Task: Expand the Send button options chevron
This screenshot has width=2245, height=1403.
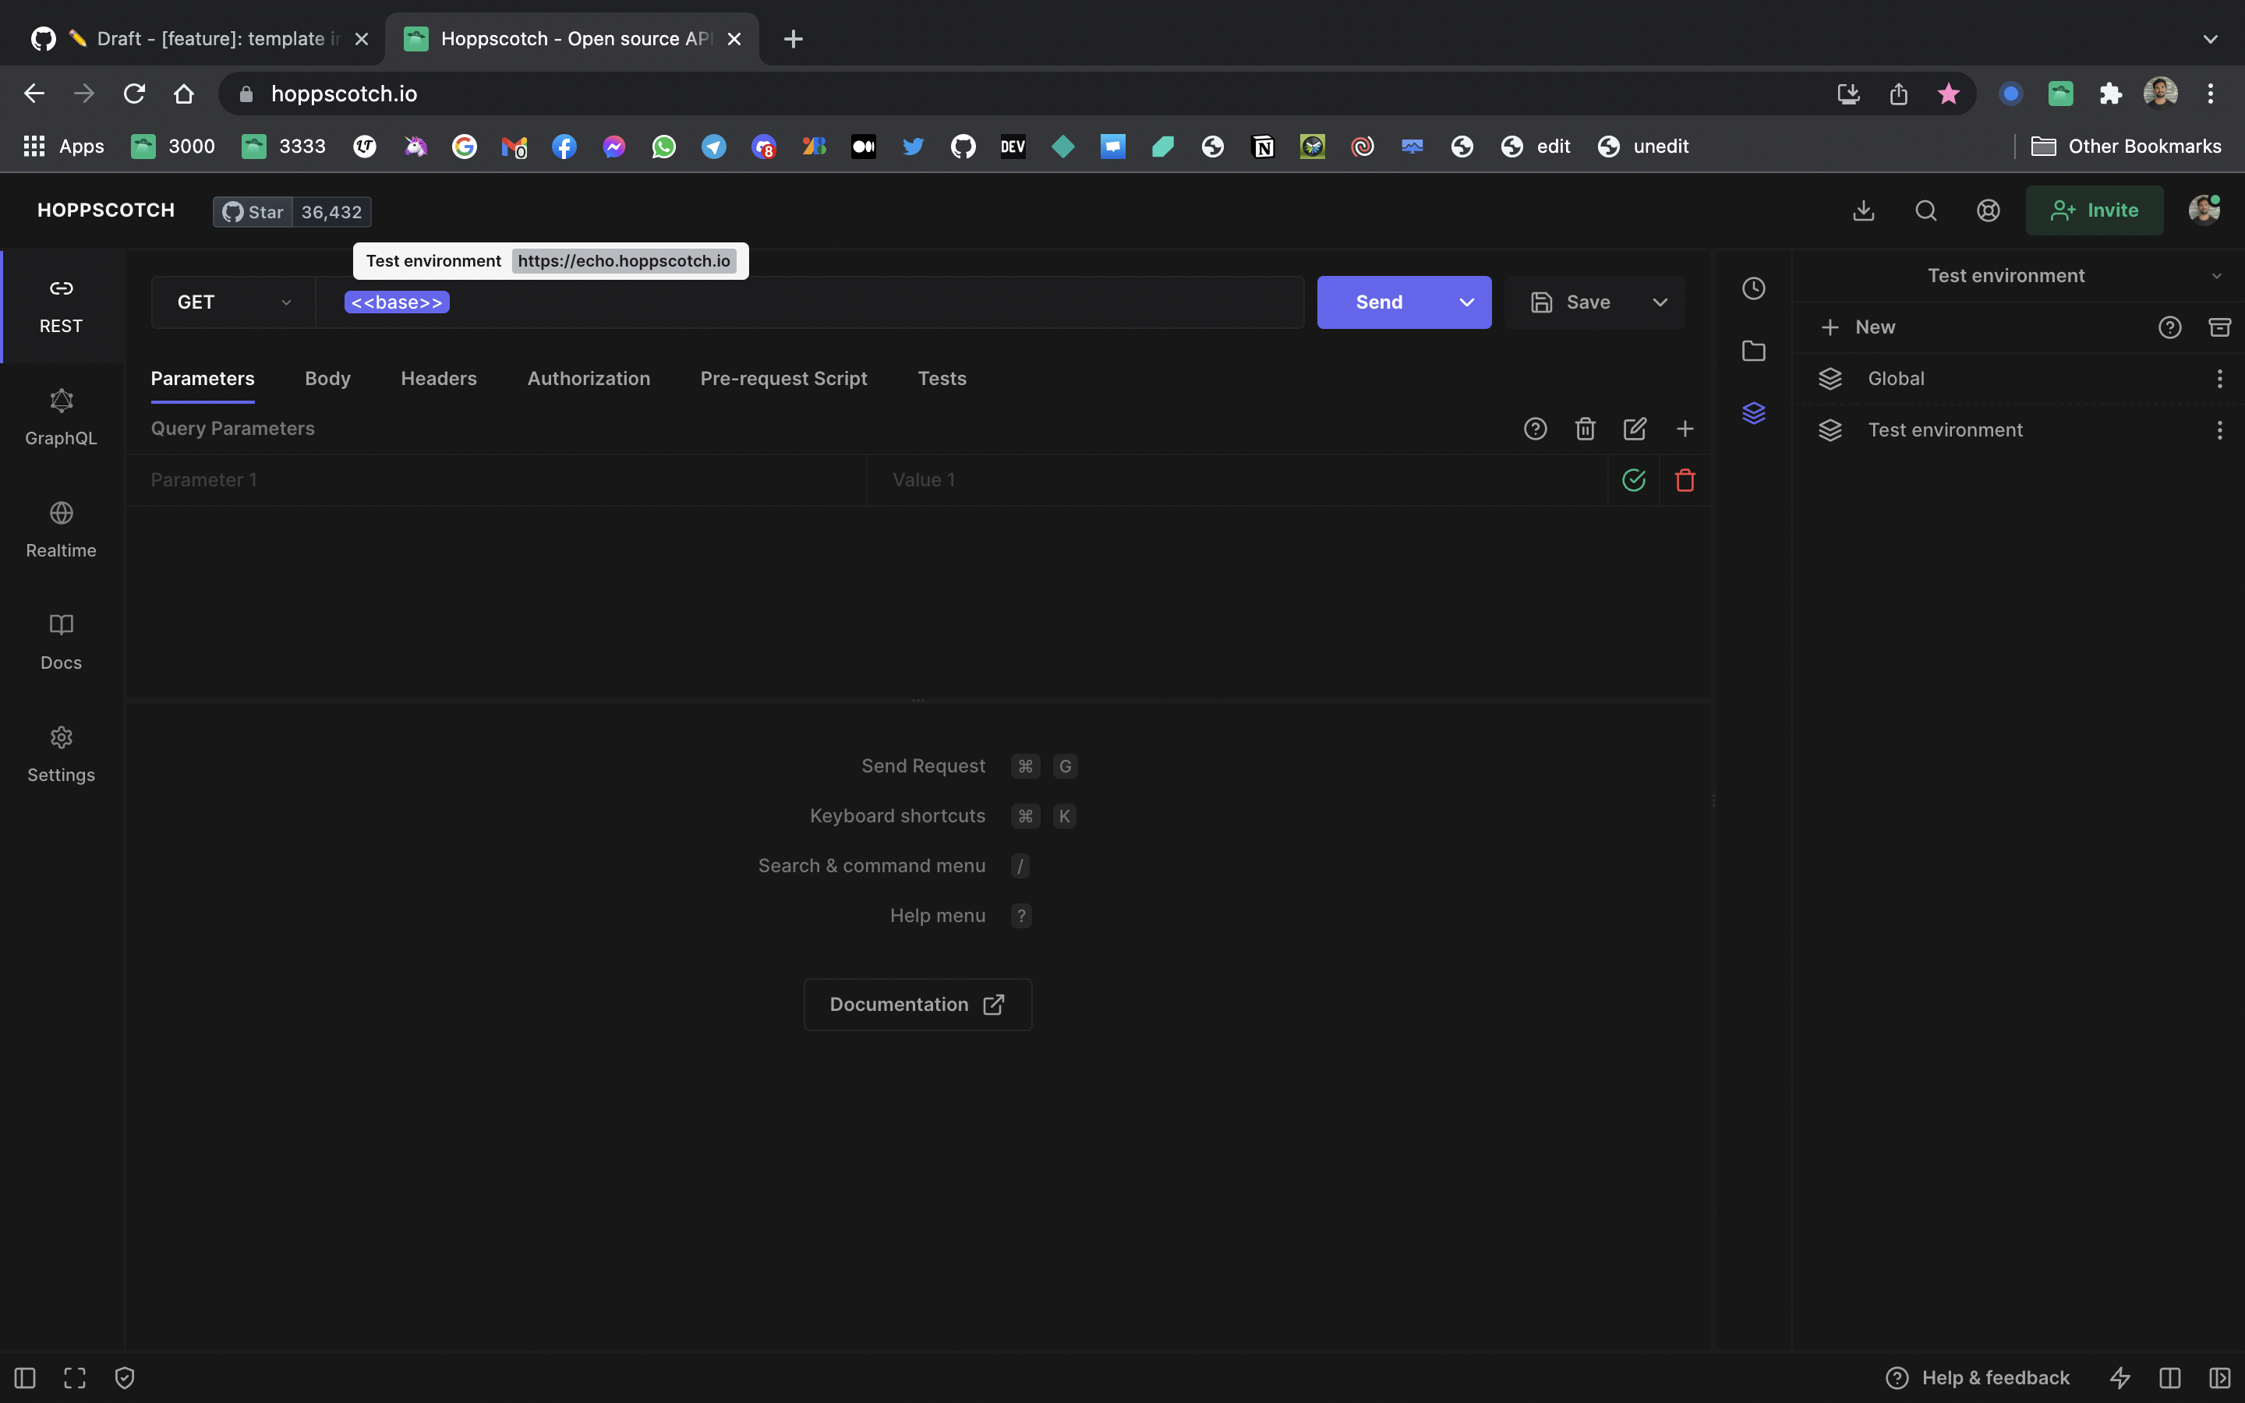Action: (1467, 302)
